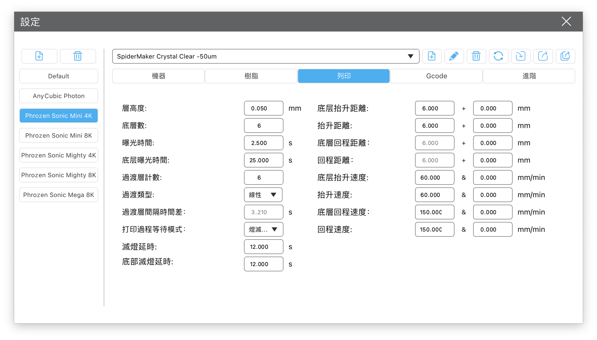
Task: Choose the AnyCubic Photon machine
Action: [59, 96]
